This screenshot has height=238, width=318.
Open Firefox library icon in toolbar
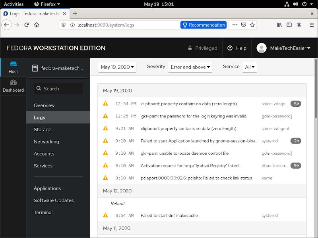click(x=279, y=25)
